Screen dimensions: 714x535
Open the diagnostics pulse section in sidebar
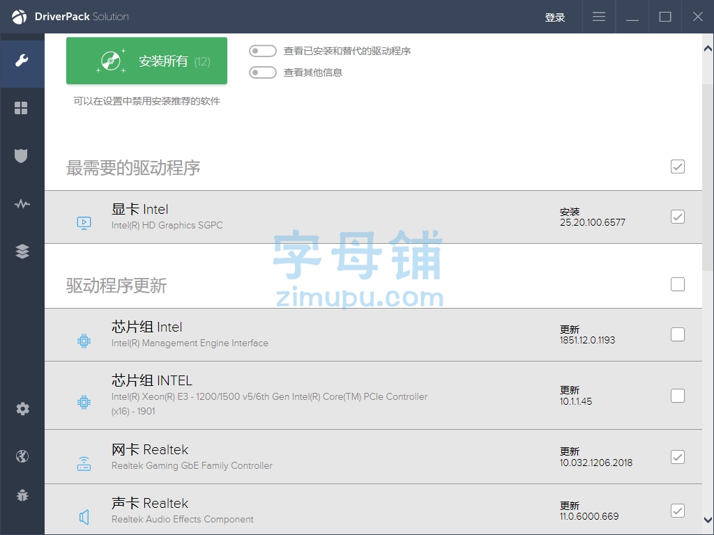[22, 203]
